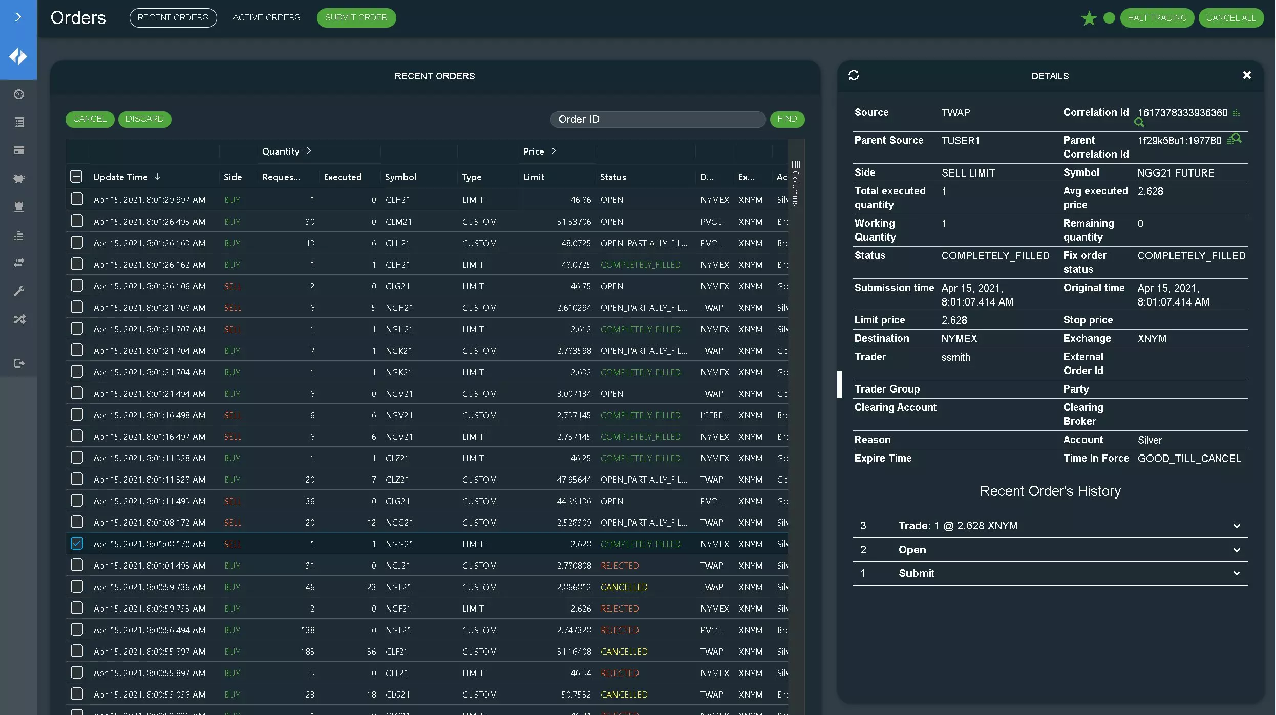Open the list view icon in sidebar
Viewport: 1276px width, 715px height.
tap(19, 122)
